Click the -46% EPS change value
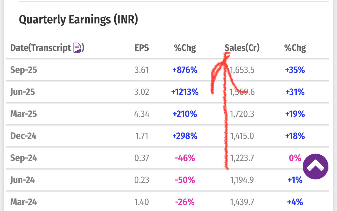Screen dimensions: 337x211 pos(185,158)
